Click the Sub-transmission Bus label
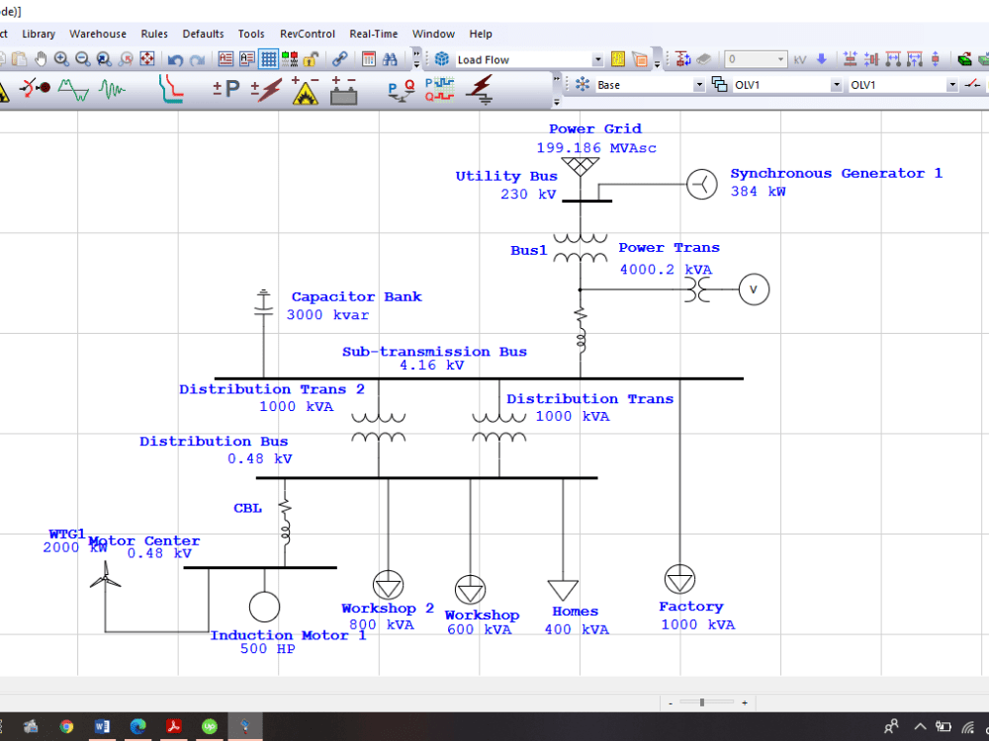Viewport: 989px width, 741px height. click(434, 352)
